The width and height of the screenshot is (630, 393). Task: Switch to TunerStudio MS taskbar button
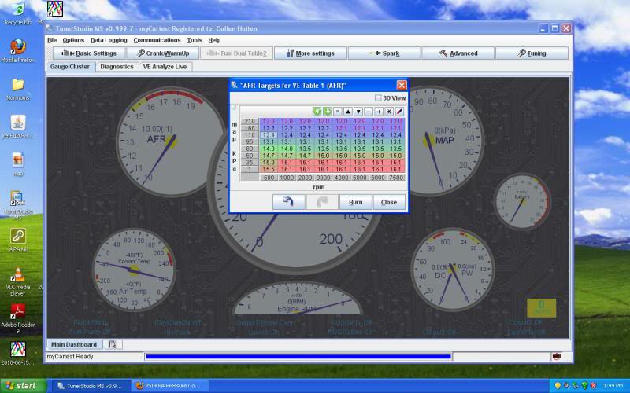click(x=91, y=386)
